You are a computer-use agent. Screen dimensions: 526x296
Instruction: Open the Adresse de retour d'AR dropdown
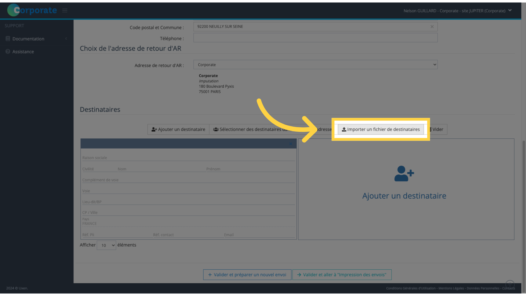coord(315,65)
